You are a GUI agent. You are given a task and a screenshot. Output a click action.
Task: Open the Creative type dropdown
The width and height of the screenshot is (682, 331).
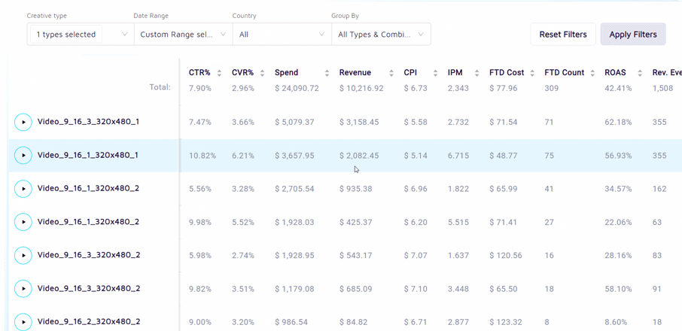point(80,35)
